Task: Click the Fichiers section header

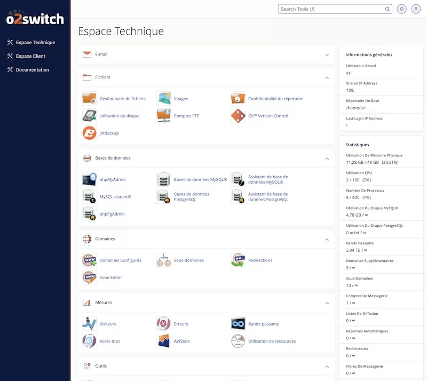Action: (x=206, y=77)
